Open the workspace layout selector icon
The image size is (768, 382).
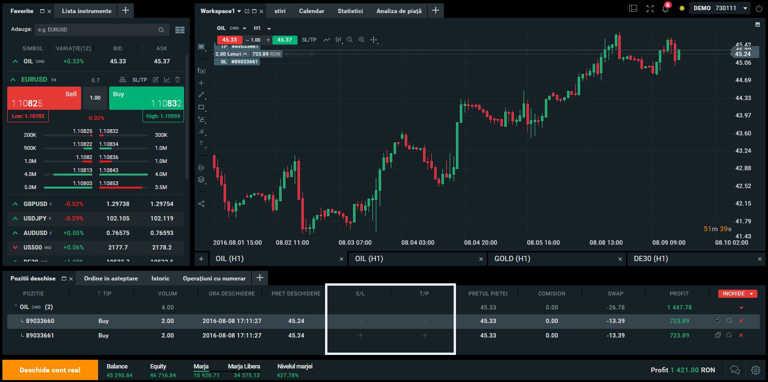[x=633, y=9]
